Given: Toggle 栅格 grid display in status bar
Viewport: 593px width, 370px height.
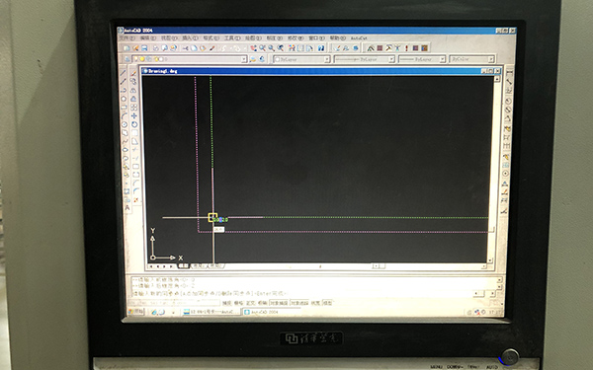Looking at the screenshot, I should 238,303.
